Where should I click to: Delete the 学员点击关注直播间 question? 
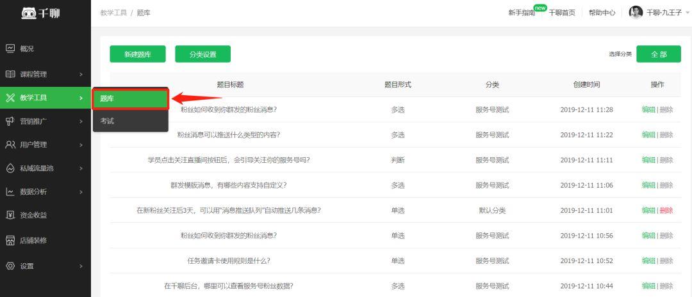click(x=666, y=160)
